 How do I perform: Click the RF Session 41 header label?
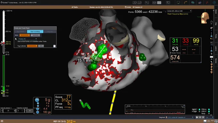point(138,7)
